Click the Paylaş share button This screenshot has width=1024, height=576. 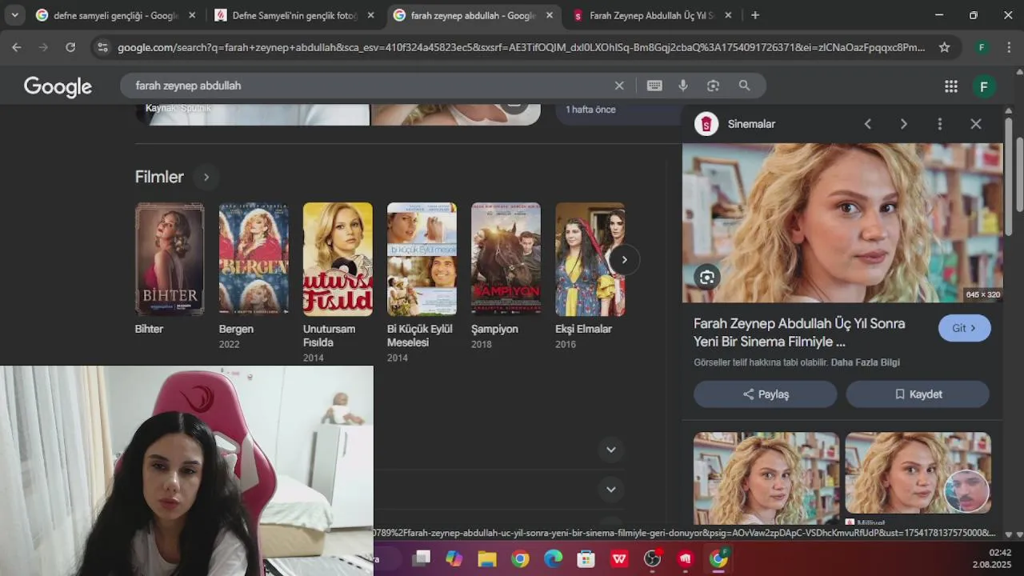765,394
